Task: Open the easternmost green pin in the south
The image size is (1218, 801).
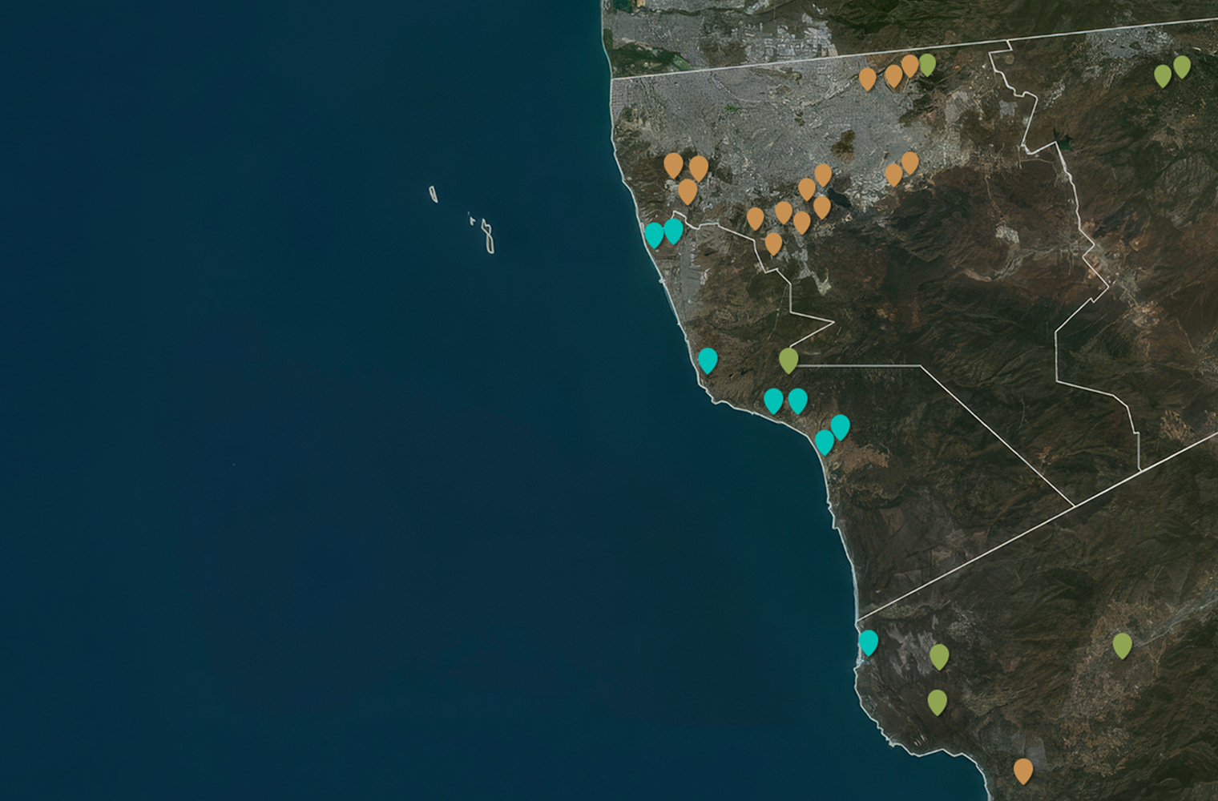Action: [x=1122, y=646]
